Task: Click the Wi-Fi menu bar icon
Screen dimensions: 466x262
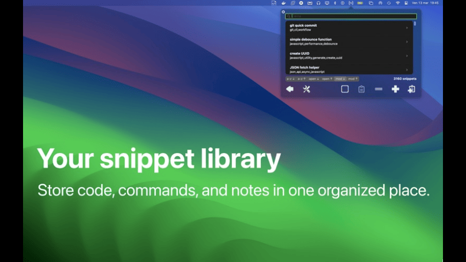Action: (397, 3)
